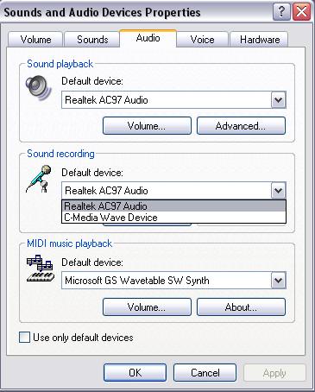The height and width of the screenshot is (392, 315).
Task: Open Advanced playback settings
Action: [x=241, y=126]
